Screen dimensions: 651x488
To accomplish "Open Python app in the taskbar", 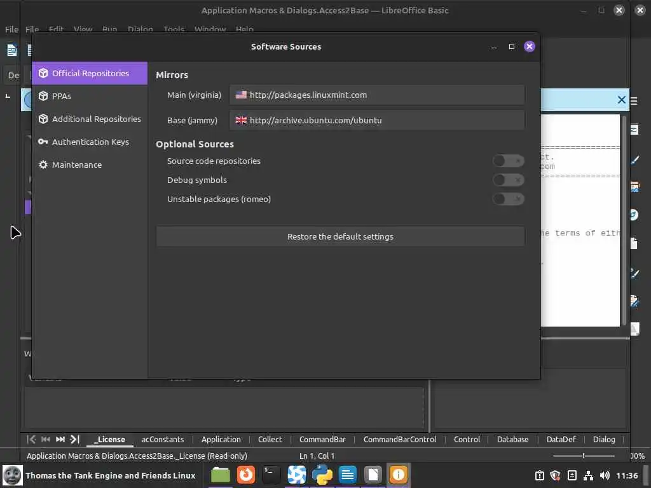I will click(x=322, y=475).
